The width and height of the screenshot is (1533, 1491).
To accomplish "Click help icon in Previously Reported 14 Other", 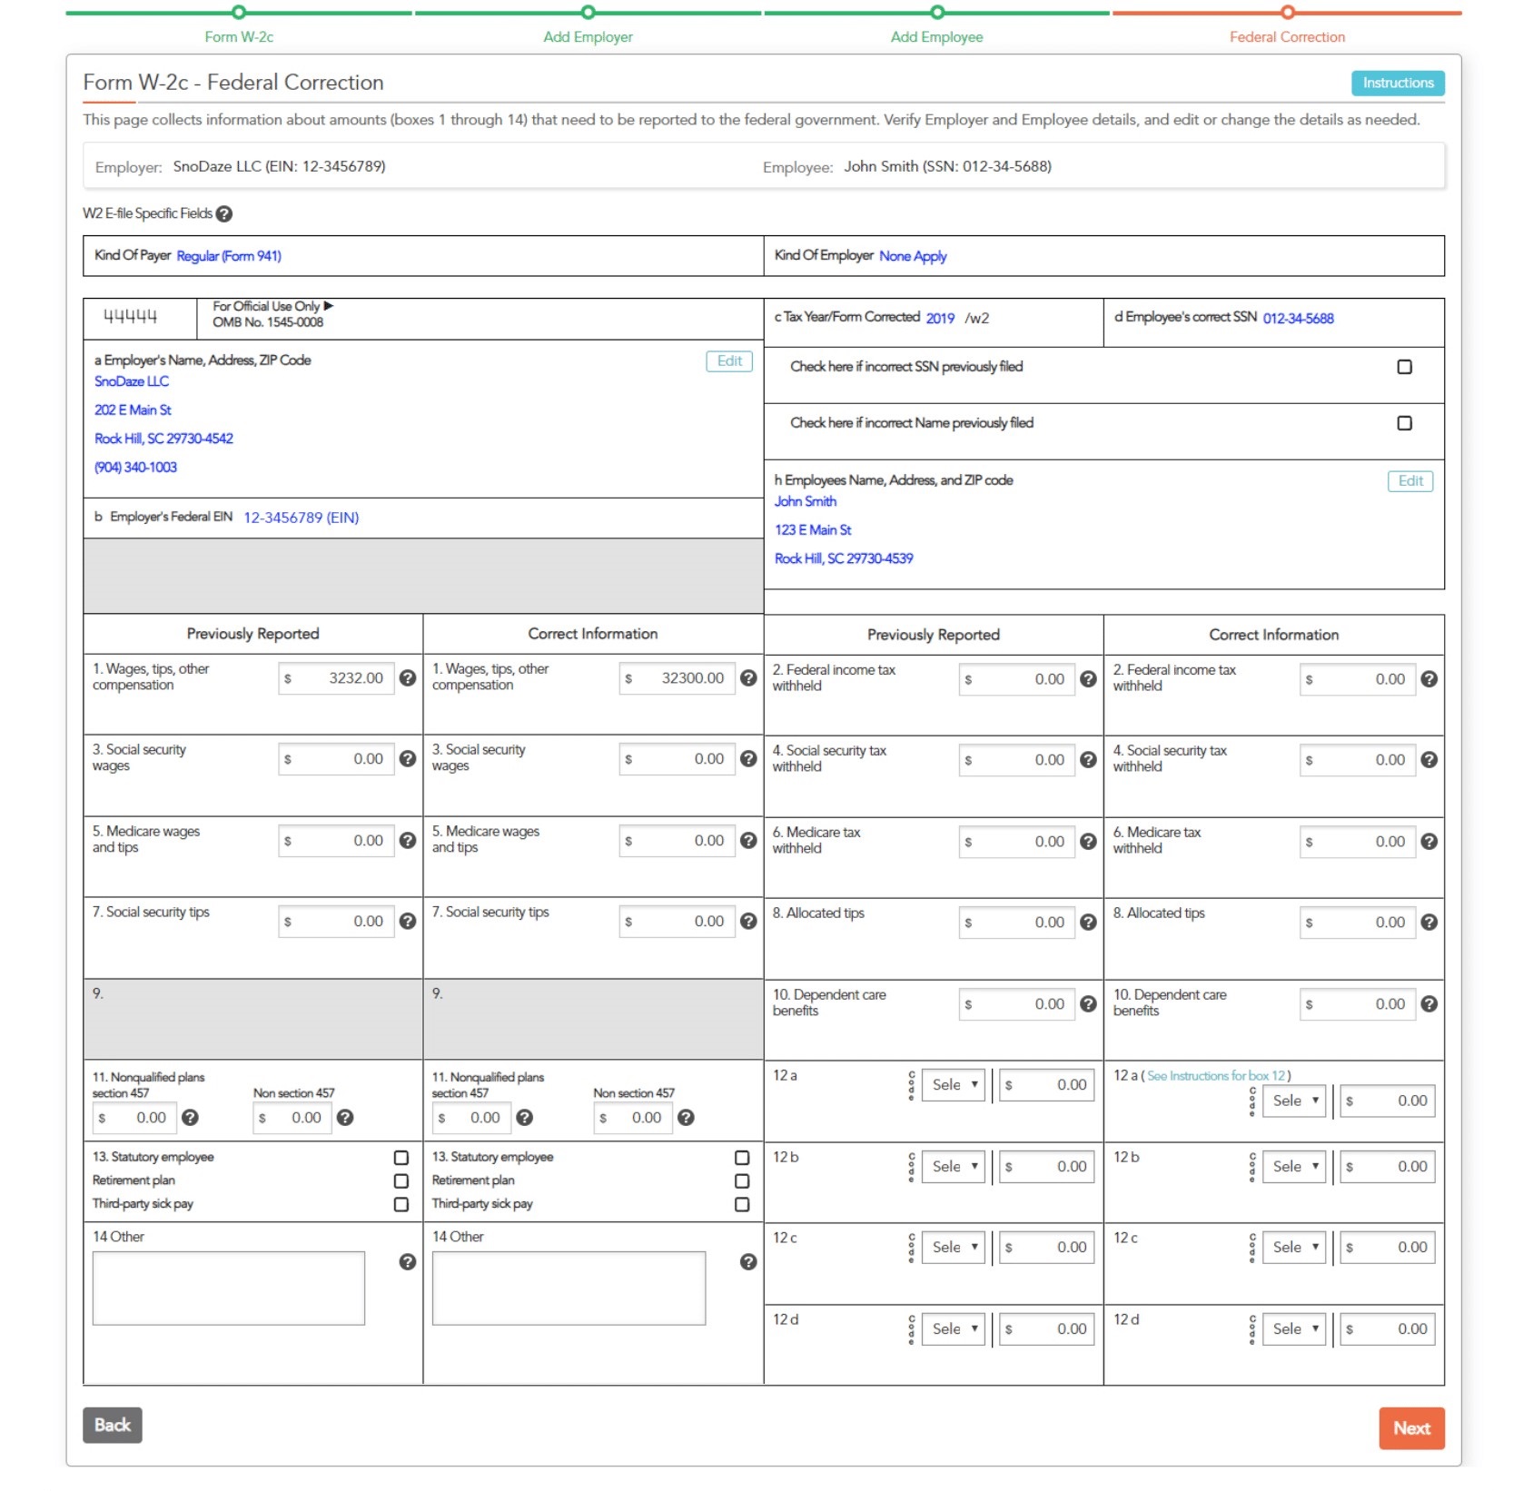I will 408,1262.
